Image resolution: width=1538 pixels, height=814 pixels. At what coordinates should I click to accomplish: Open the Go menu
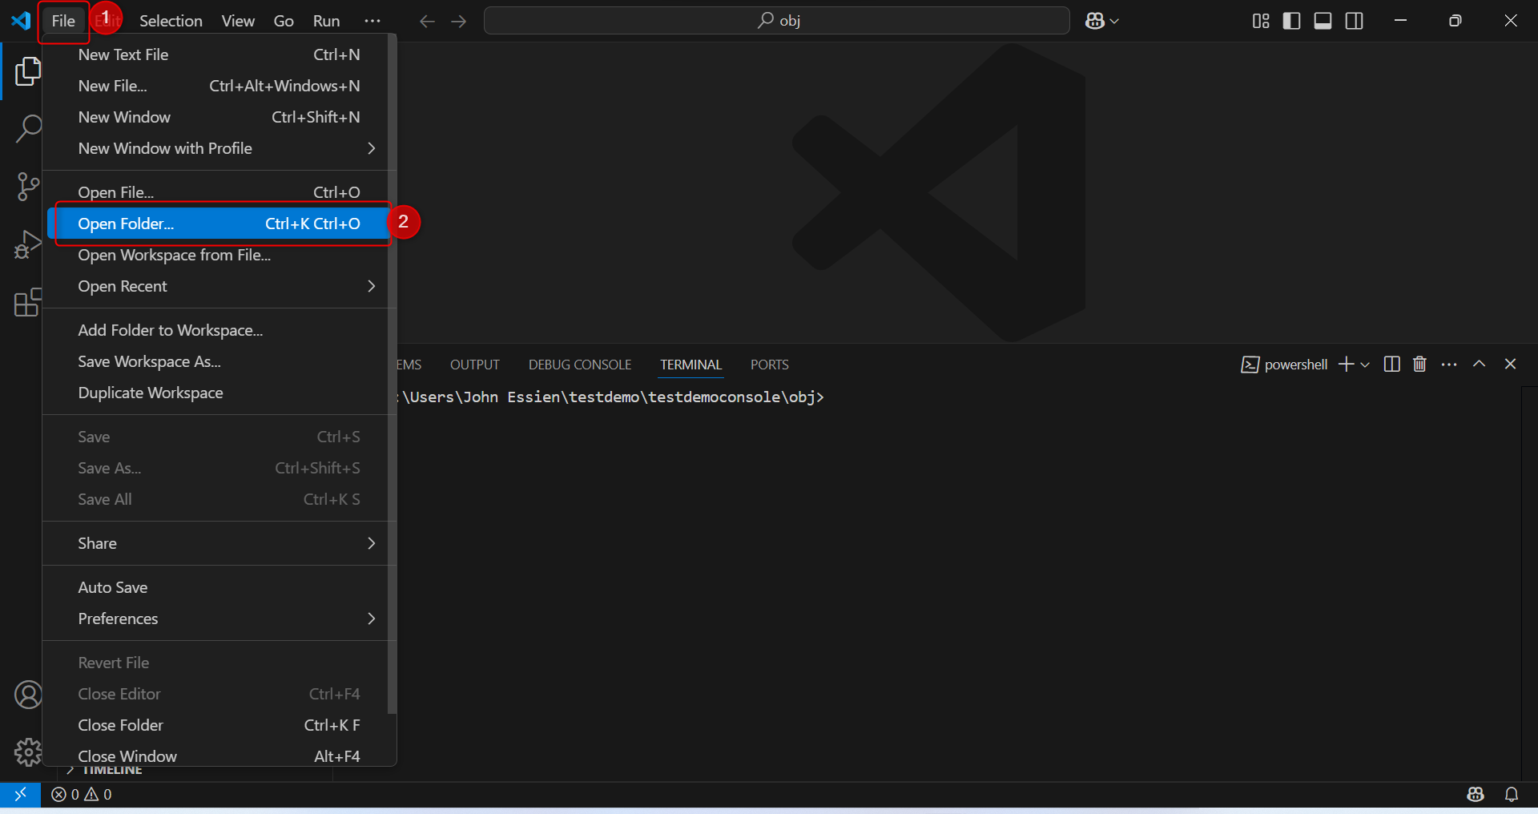click(x=284, y=21)
